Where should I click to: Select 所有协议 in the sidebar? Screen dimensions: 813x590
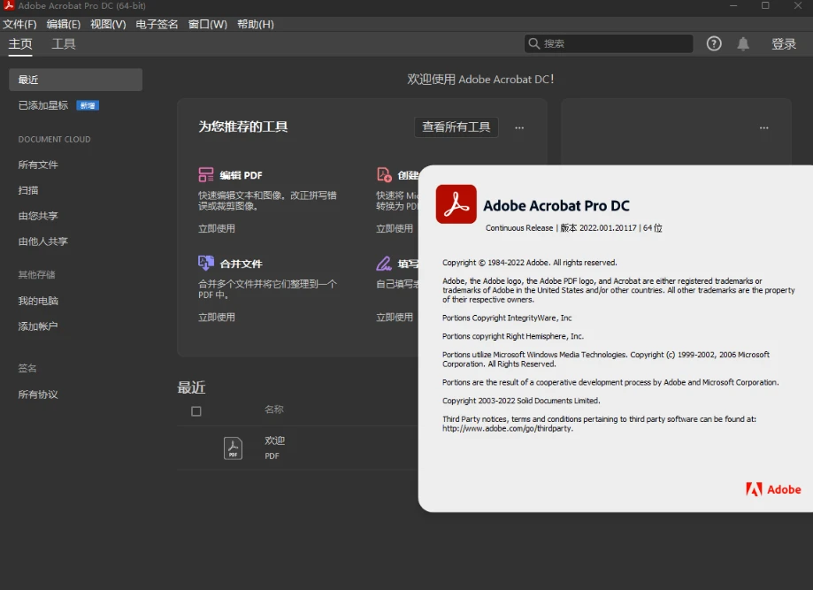38,395
